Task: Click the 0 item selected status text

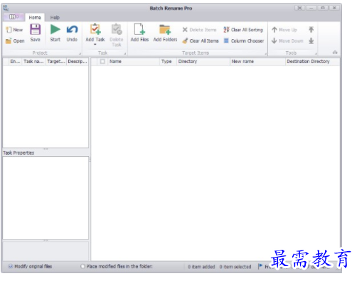Action: pos(235,267)
